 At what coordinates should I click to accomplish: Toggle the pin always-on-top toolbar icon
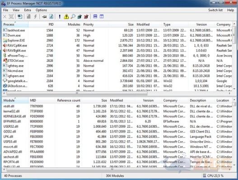pos(44,17)
